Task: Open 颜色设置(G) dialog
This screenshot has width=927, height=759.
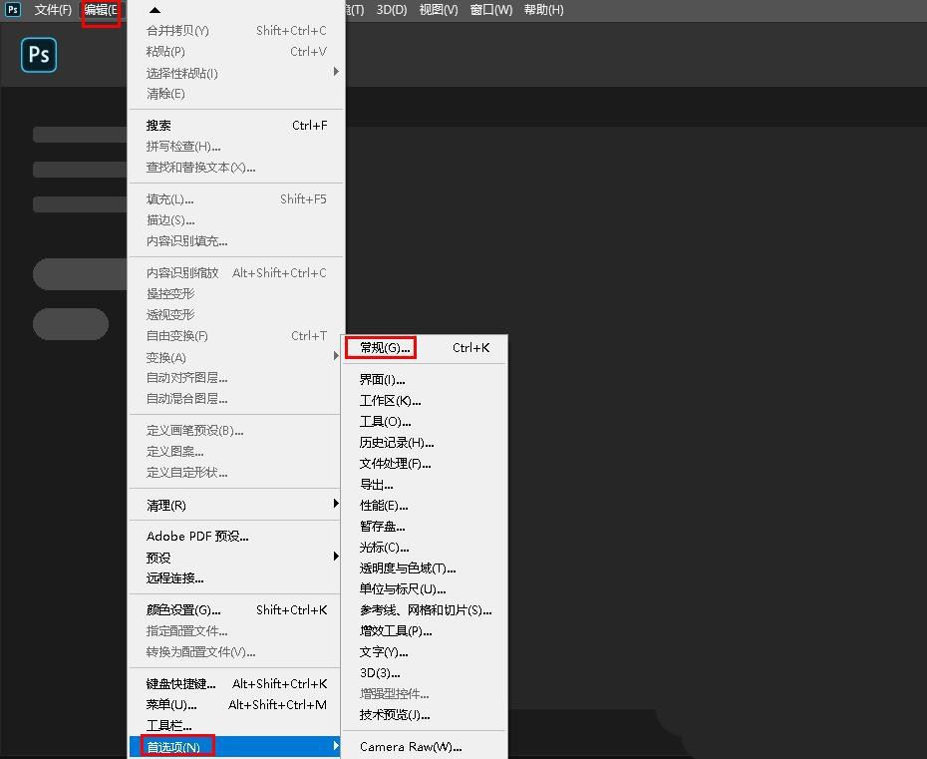Action: pyautogui.click(x=183, y=608)
